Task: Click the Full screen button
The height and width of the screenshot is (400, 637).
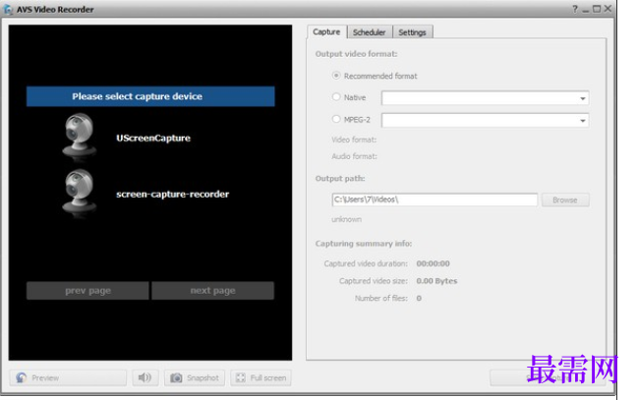Action: pyautogui.click(x=261, y=377)
